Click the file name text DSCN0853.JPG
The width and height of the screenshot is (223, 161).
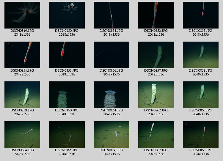[201, 31]
